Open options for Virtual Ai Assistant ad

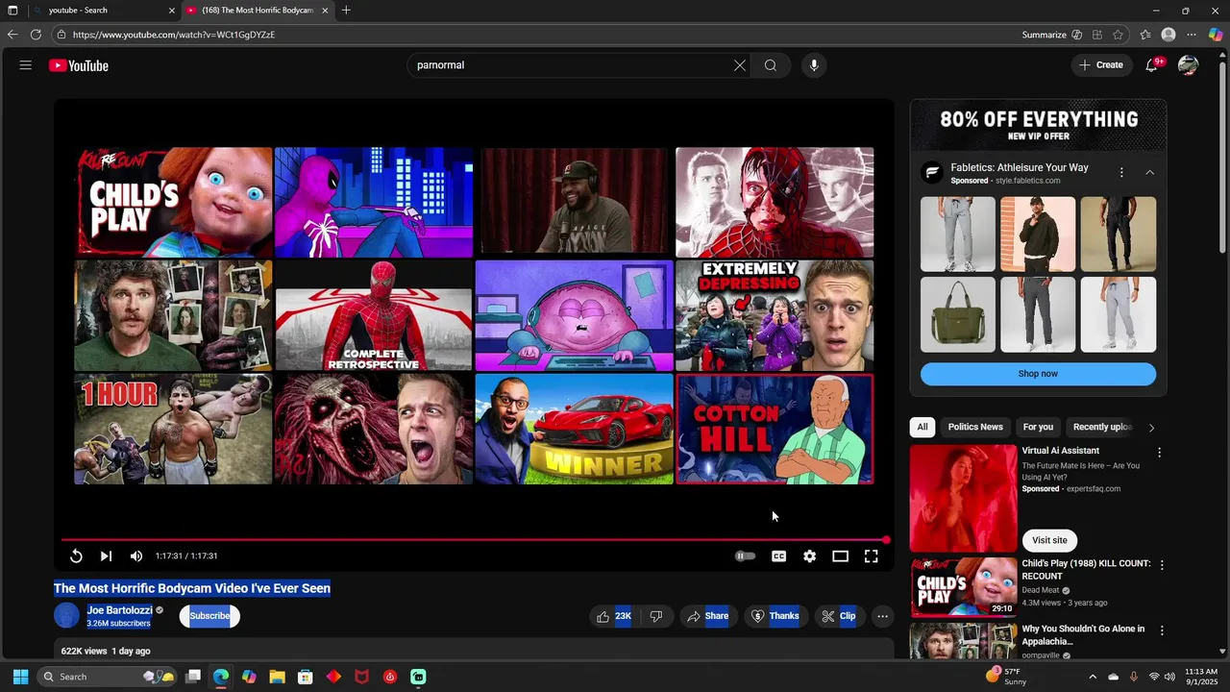tap(1160, 452)
